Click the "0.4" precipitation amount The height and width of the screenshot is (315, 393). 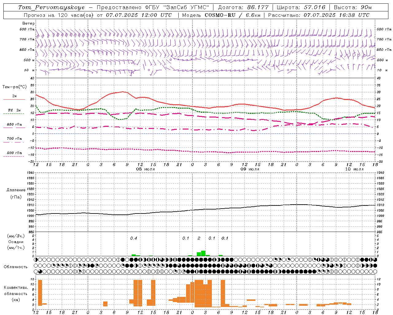pyautogui.click(x=134, y=238)
